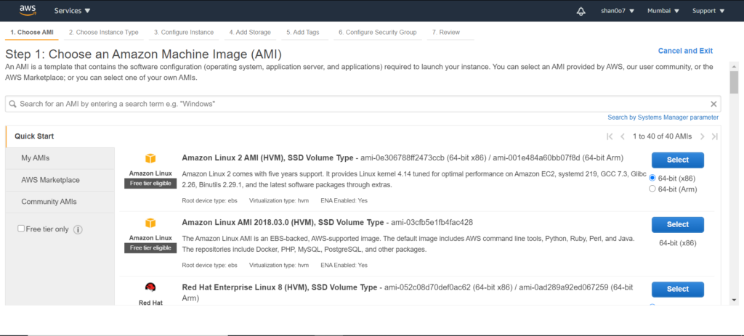The height and width of the screenshot is (336, 744).
Task: Open the Support dropdown menu
Action: click(x=708, y=11)
